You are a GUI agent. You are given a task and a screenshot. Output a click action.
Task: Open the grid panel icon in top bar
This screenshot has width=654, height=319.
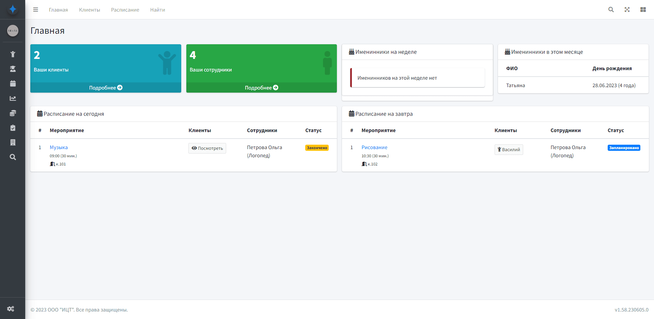[643, 10]
